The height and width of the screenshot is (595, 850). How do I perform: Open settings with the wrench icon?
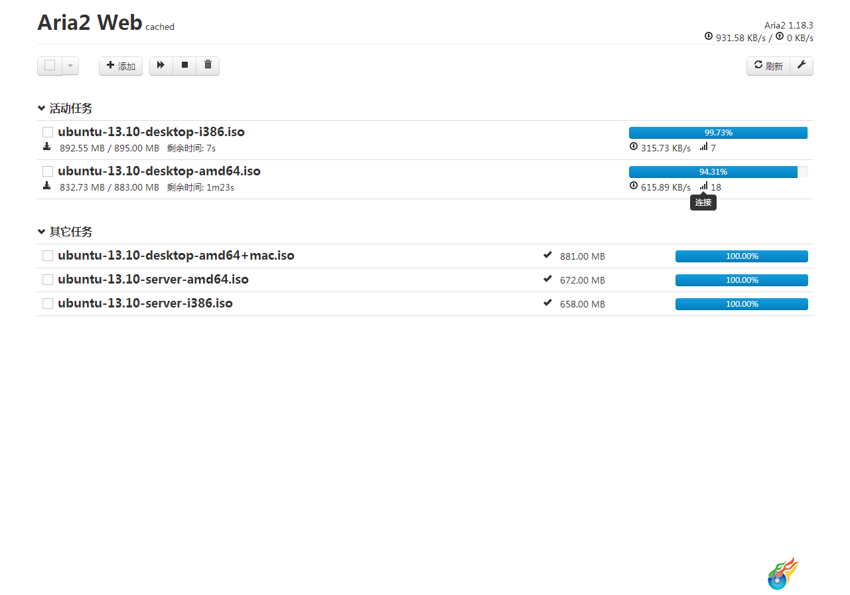click(802, 65)
